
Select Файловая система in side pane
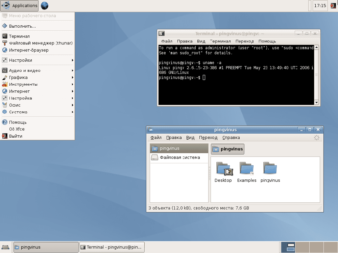pyautogui.click(x=179, y=158)
